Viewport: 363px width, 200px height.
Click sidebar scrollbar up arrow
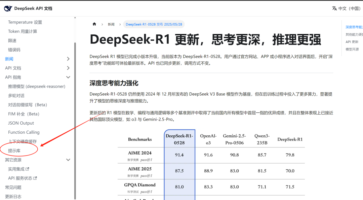(75, 18)
